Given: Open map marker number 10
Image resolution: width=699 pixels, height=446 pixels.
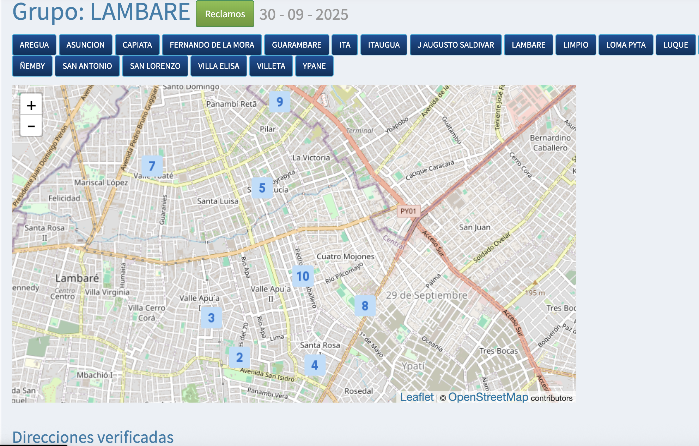Looking at the screenshot, I should point(303,276).
